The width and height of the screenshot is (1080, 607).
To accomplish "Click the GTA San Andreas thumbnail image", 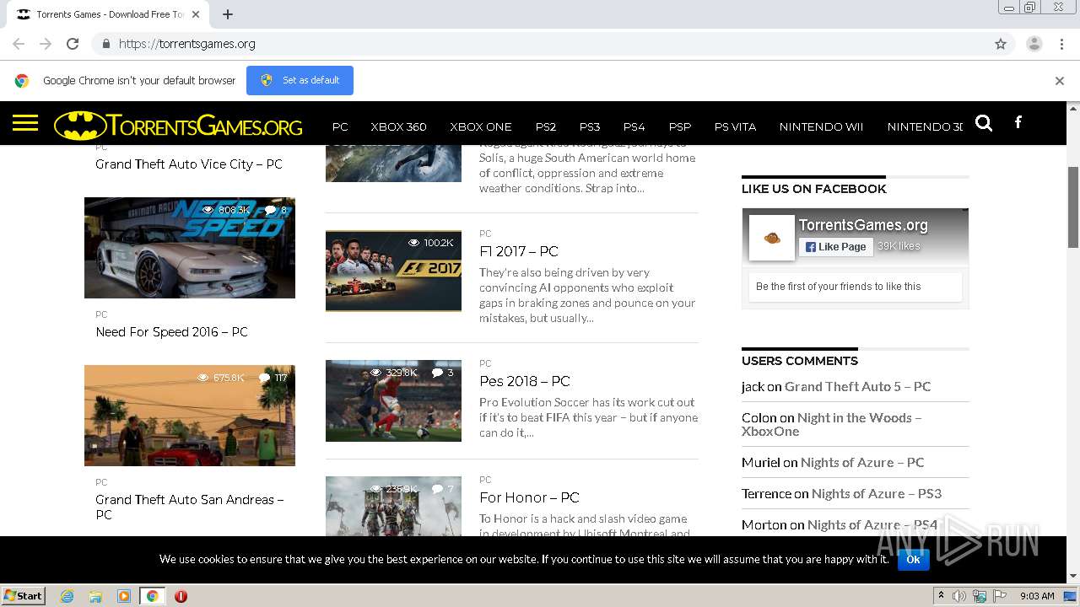I will pyautogui.click(x=190, y=416).
